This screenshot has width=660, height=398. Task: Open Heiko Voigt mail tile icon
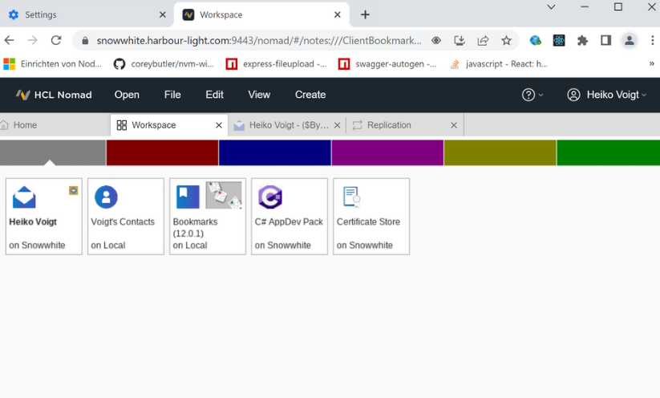[x=24, y=197]
